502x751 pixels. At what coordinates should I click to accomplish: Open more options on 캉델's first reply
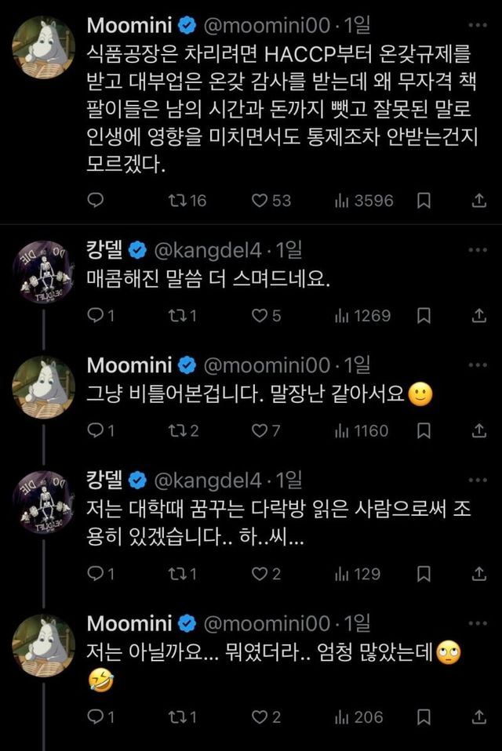(x=478, y=251)
